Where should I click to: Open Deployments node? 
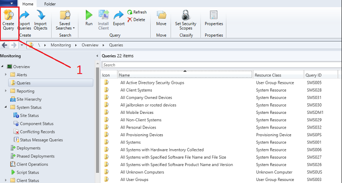point(28,148)
